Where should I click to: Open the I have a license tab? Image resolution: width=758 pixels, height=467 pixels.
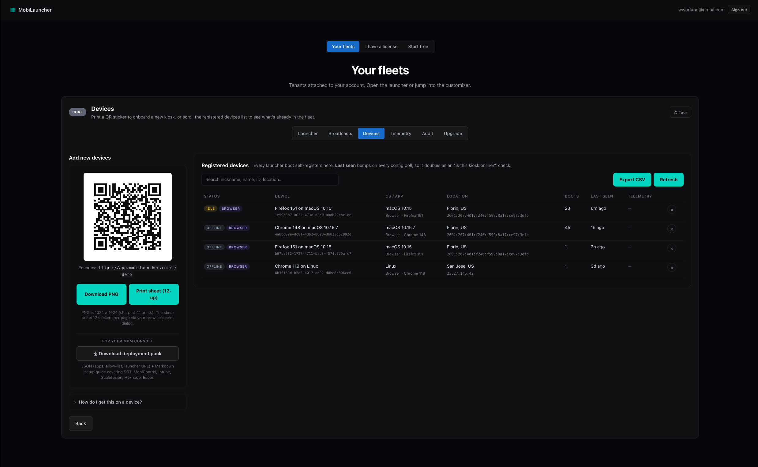pyautogui.click(x=381, y=47)
